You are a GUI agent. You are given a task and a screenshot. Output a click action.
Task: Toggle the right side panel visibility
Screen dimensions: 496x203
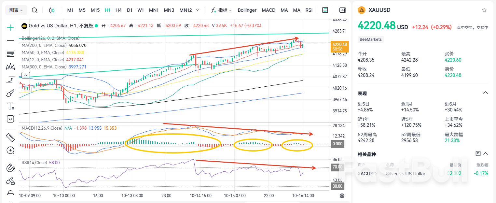342,10
